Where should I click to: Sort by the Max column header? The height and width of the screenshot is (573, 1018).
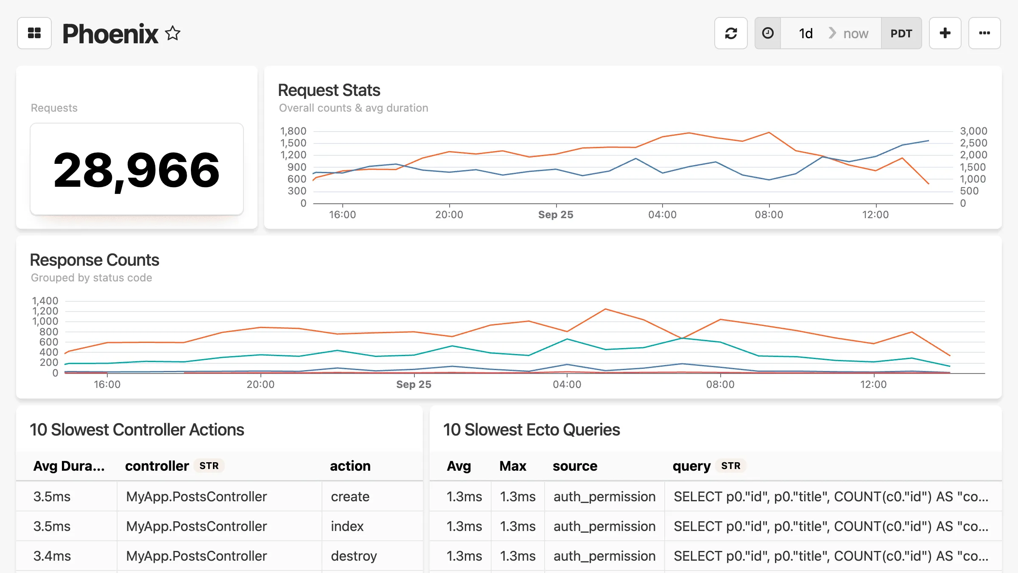click(512, 466)
